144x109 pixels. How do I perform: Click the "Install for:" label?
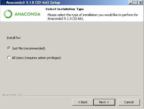tap(14, 38)
